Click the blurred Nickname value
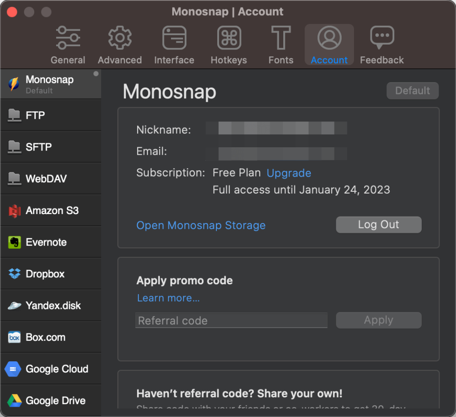The width and height of the screenshot is (456, 417). click(x=276, y=128)
